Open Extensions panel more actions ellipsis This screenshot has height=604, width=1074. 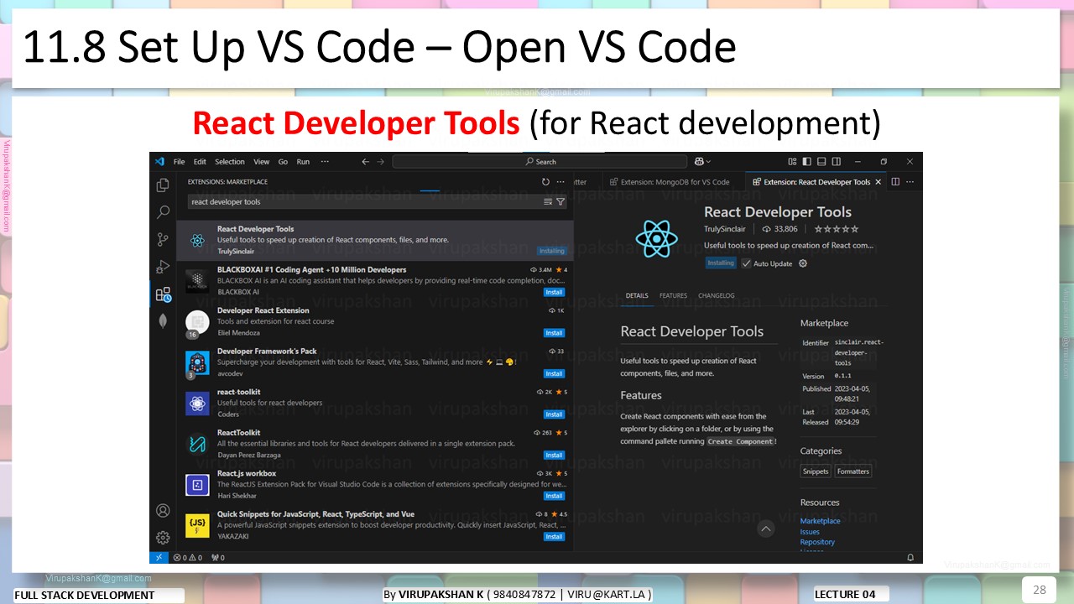(x=560, y=182)
